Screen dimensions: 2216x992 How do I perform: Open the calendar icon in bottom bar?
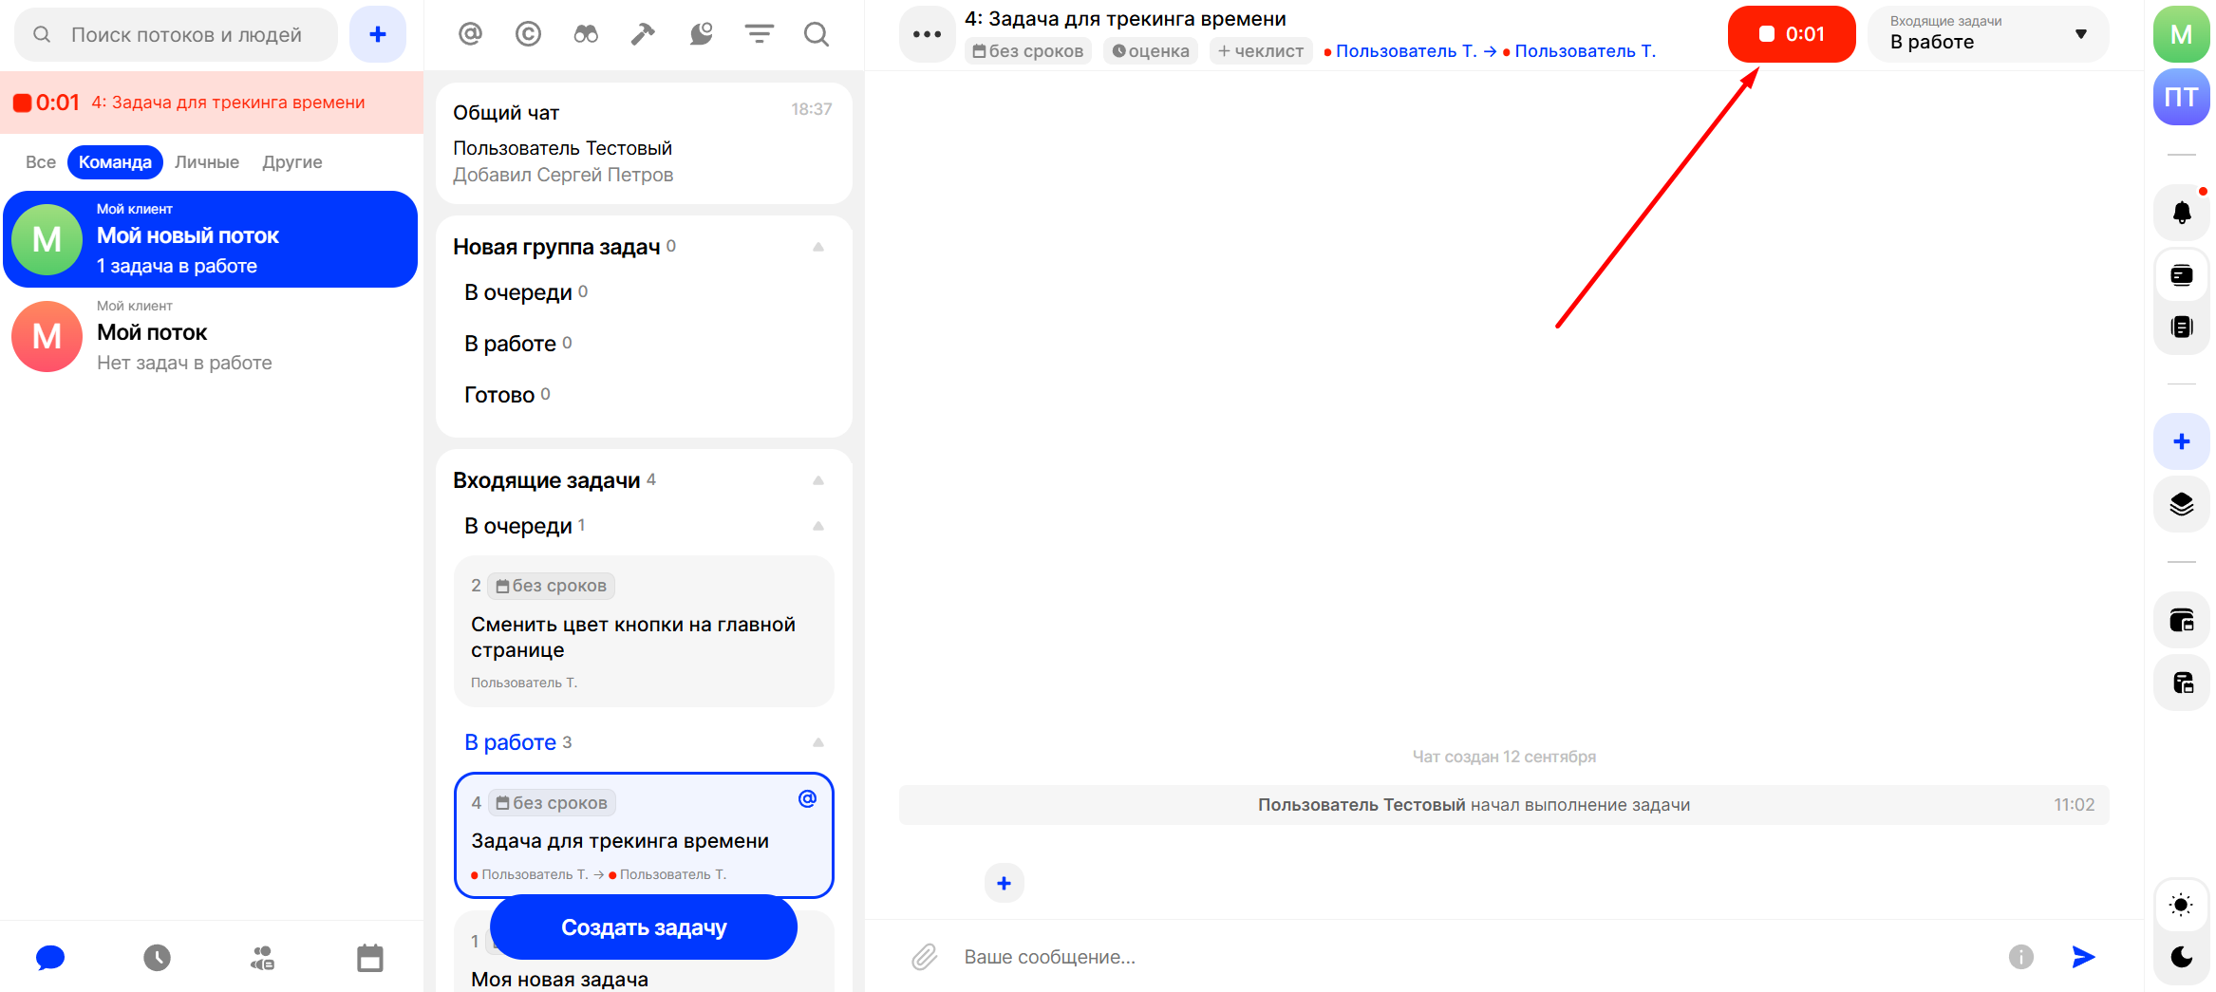coord(369,958)
